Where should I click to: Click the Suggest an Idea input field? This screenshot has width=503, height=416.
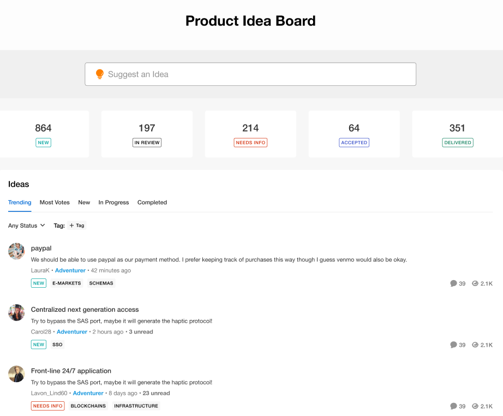point(256,74)
